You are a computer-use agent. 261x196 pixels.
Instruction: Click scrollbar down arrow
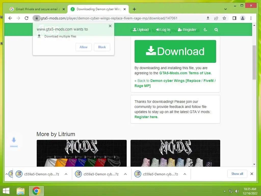coord(254,164)
